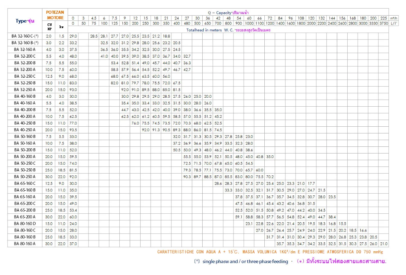Image resolution: width=406 pixels, height=275 pixels.
Task: Click the 93.5 head value for BA 40-250 A
Action: 73,130
